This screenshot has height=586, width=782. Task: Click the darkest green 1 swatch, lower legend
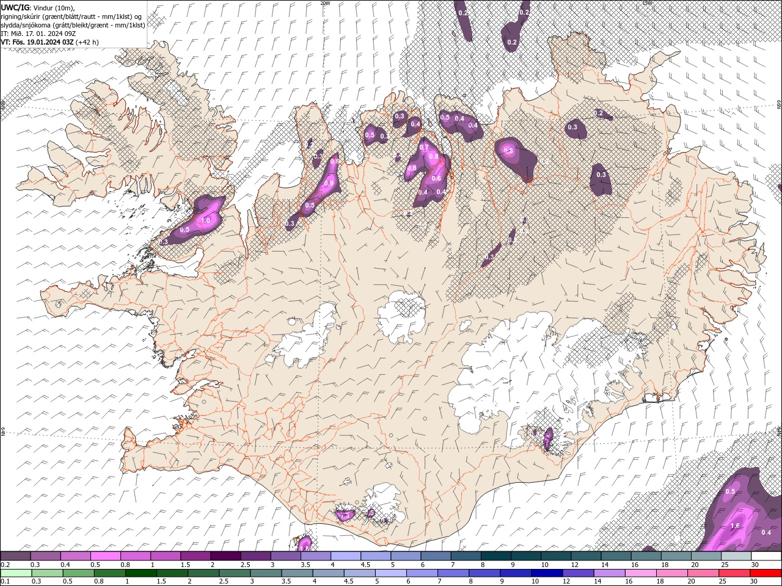(x=141, y=573)
